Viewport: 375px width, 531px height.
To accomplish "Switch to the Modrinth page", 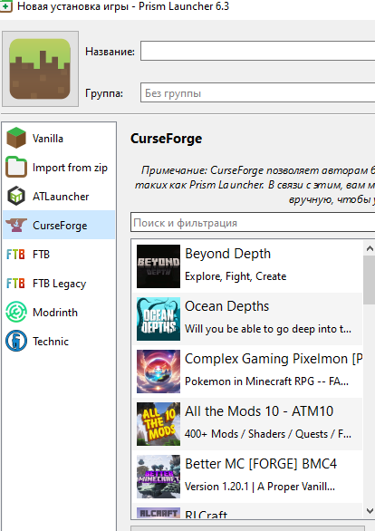I will tap(59, 313).
